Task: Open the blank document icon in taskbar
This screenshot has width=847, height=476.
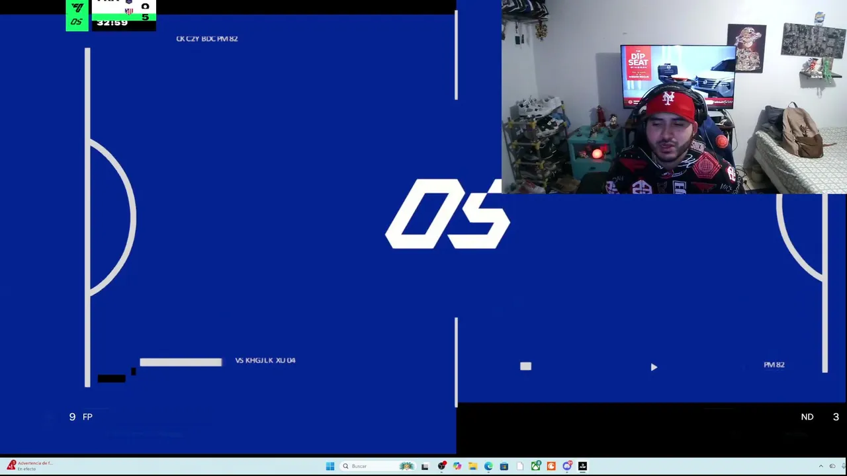Action: click(x=520, y=466)
